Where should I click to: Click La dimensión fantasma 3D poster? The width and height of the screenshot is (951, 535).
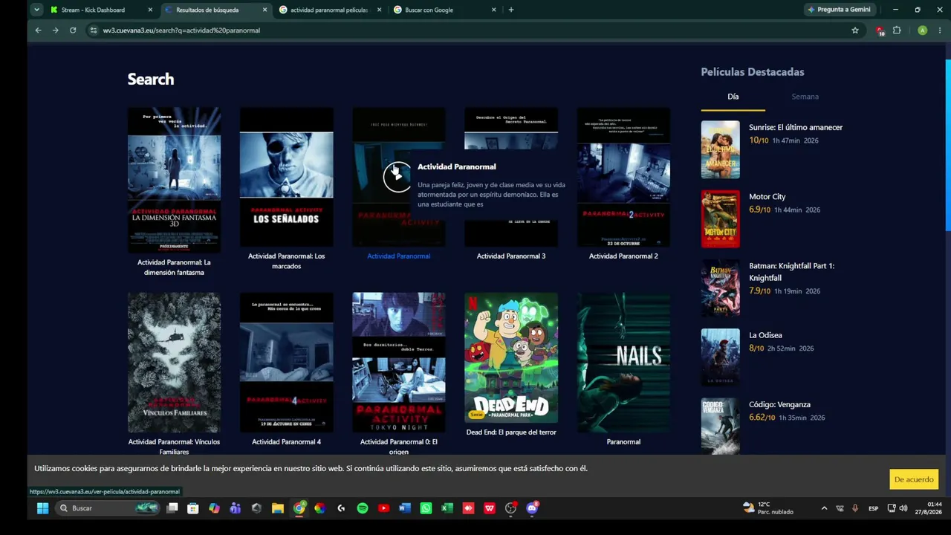174,181
